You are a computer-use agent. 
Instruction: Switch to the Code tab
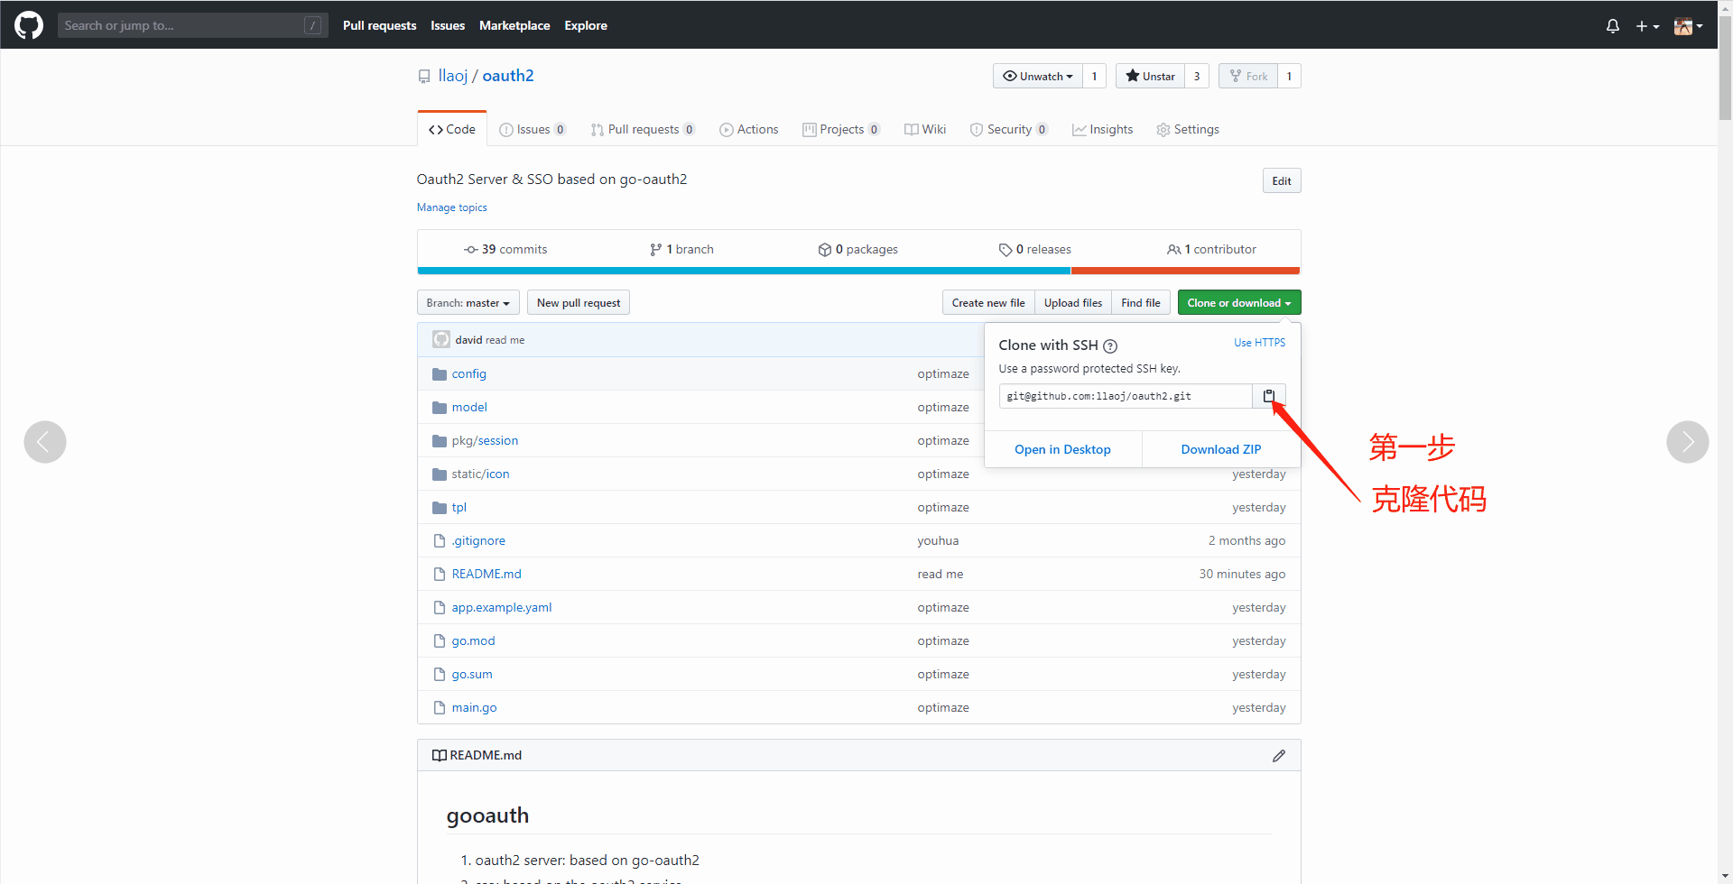(452, 130)
